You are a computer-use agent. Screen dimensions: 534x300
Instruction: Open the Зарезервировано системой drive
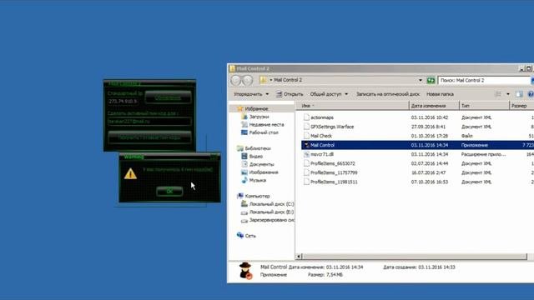271,220
